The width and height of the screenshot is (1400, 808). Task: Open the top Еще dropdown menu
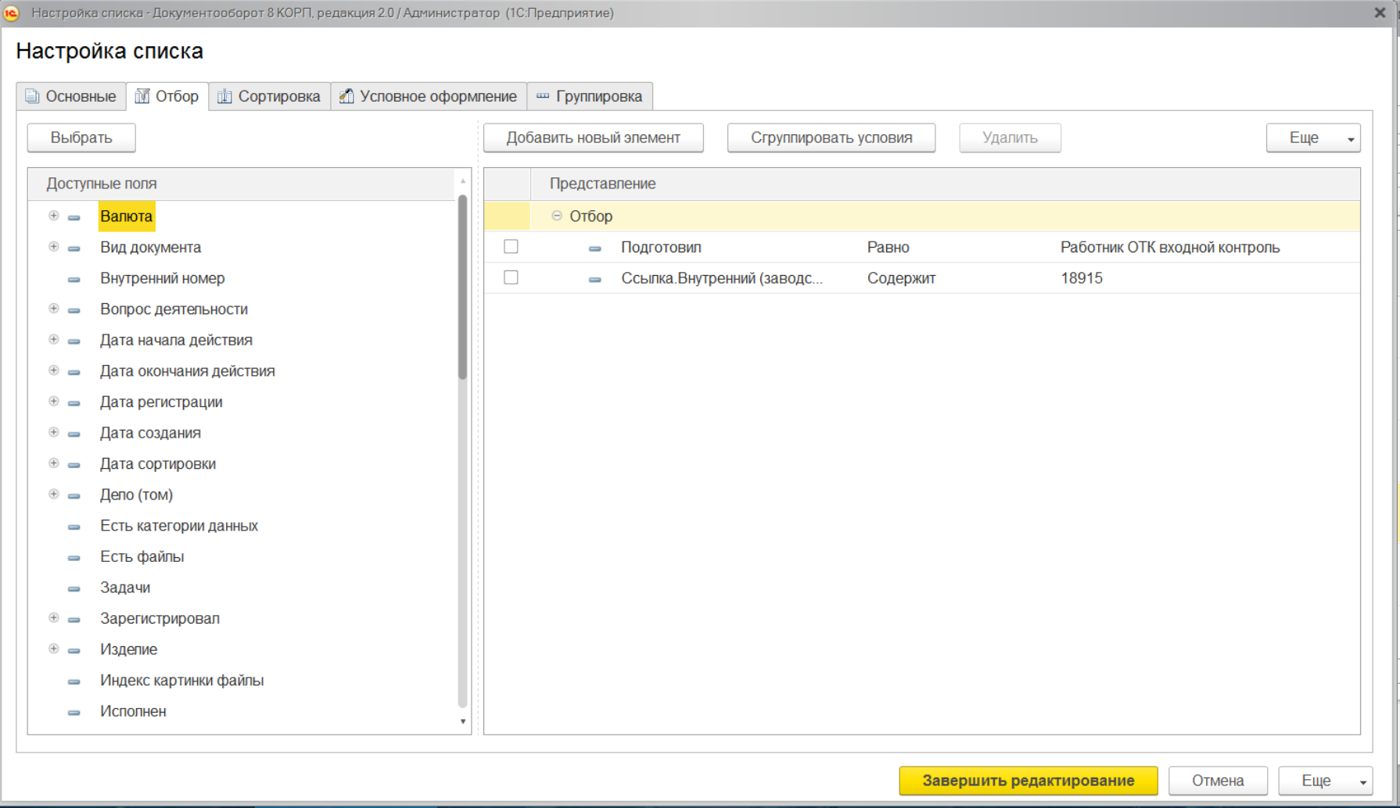[x=1313, y=138]
